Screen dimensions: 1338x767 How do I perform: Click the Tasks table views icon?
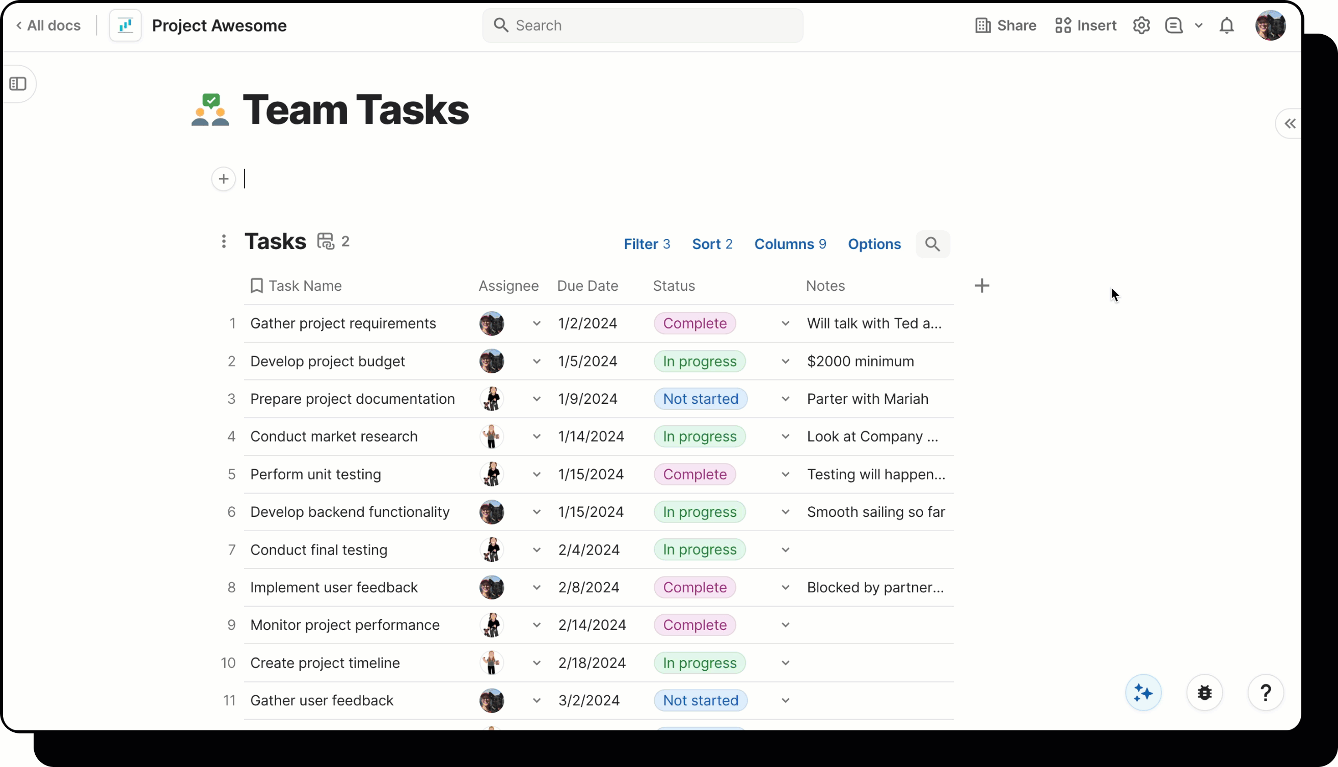point(326,241)
